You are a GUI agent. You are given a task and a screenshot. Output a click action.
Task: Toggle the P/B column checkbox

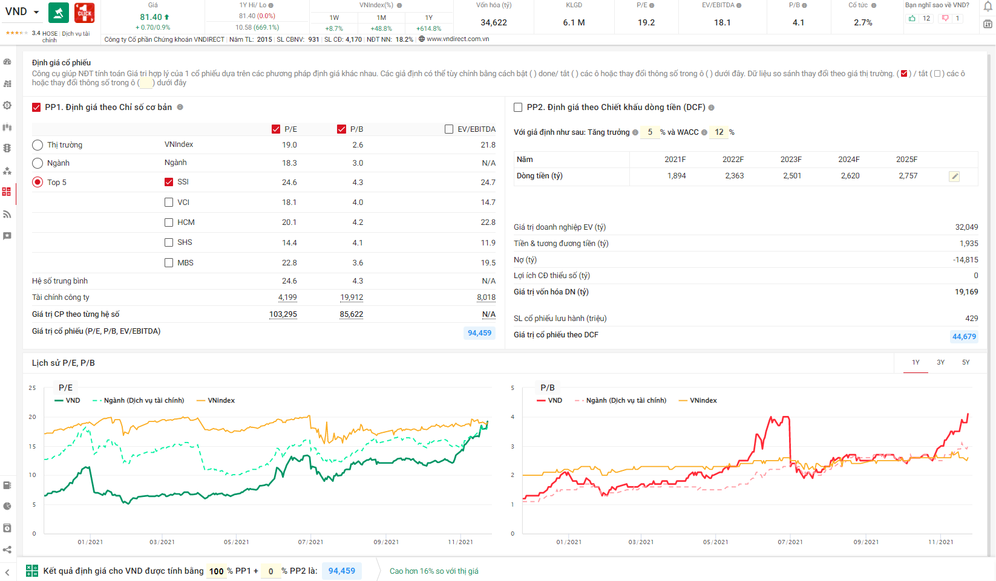point(342,129)
